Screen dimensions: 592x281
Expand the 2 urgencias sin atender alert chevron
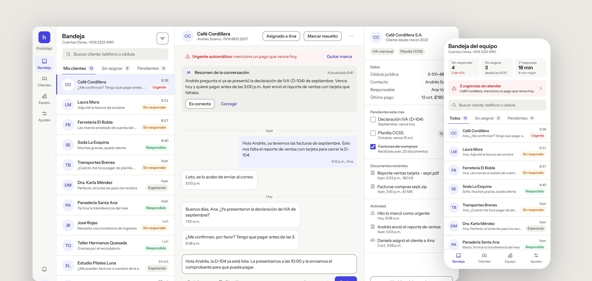click(x=540, y=88)
